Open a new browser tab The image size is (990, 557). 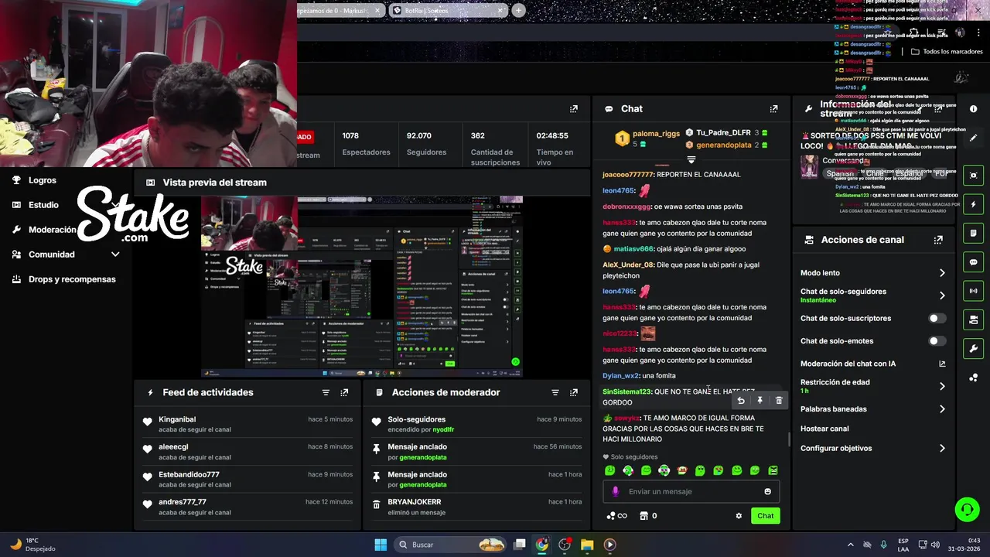(518, 11)
